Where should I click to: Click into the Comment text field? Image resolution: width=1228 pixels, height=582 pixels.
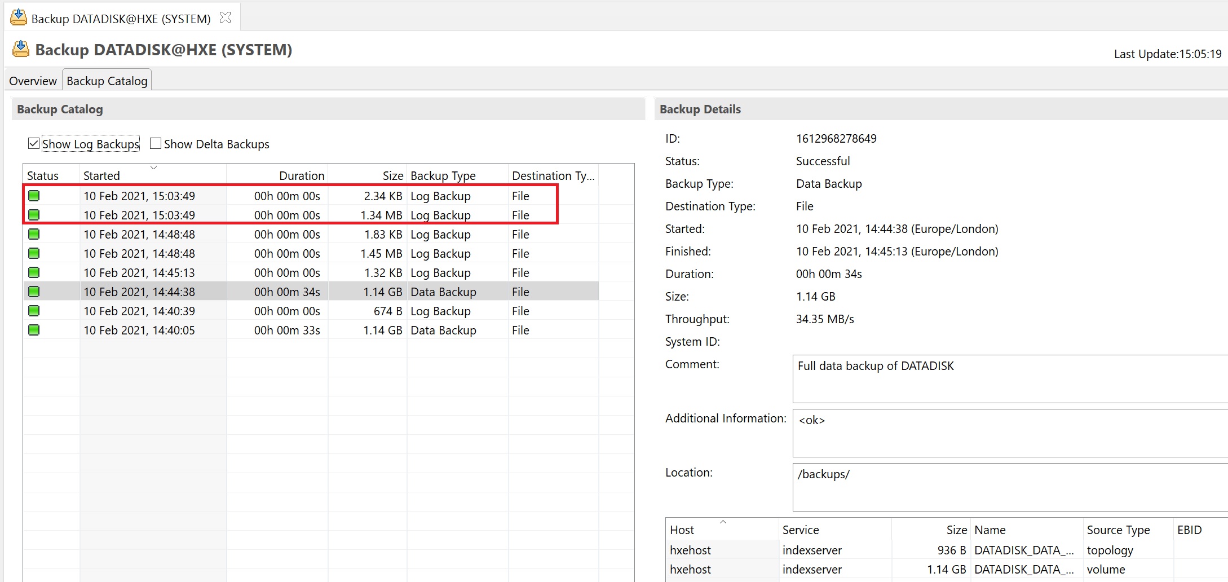1010,378
